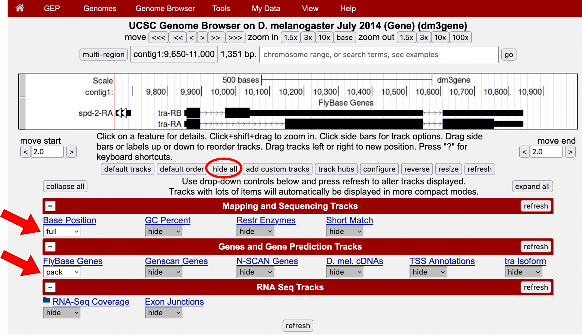Move far left with <<< button
The image size is (582, 335).
click(158, 37)
